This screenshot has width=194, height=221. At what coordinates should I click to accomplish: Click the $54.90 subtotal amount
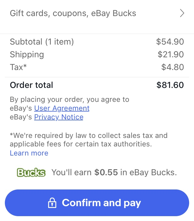click(x=170, y=42)
